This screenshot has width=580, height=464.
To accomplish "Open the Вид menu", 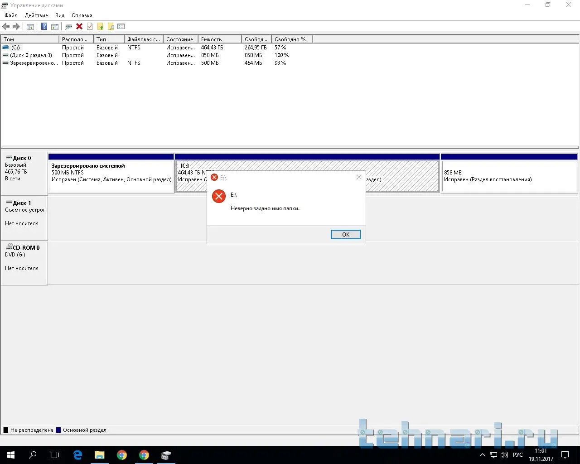I will tap(60, 15).
